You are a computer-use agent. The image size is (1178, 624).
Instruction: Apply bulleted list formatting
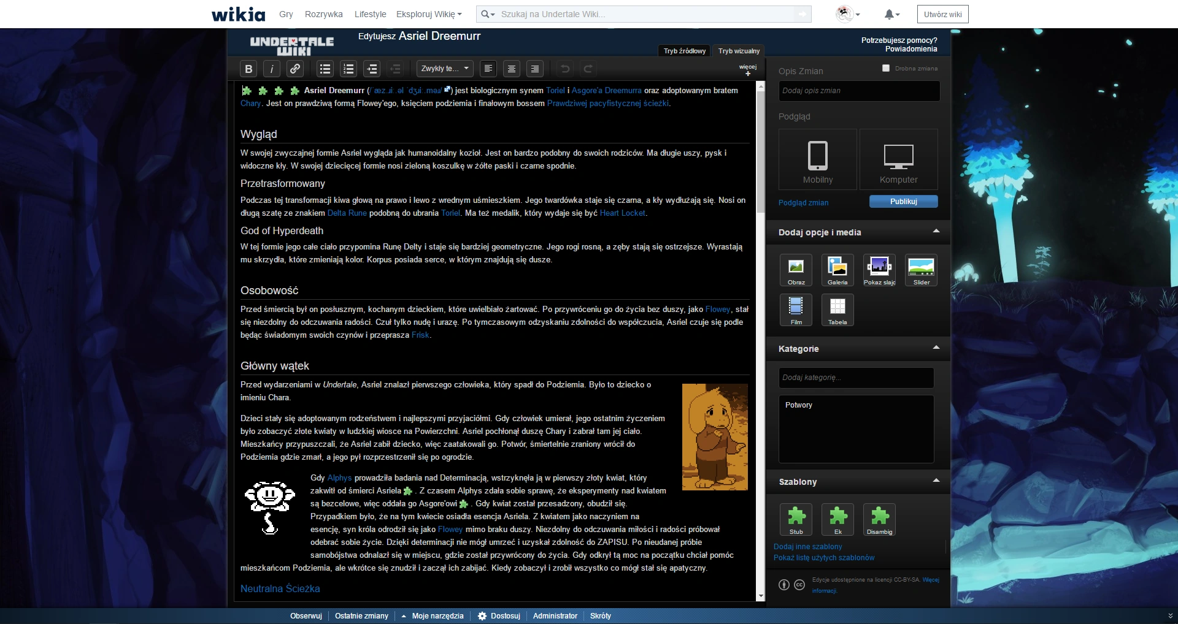click(x=326, y=69)
